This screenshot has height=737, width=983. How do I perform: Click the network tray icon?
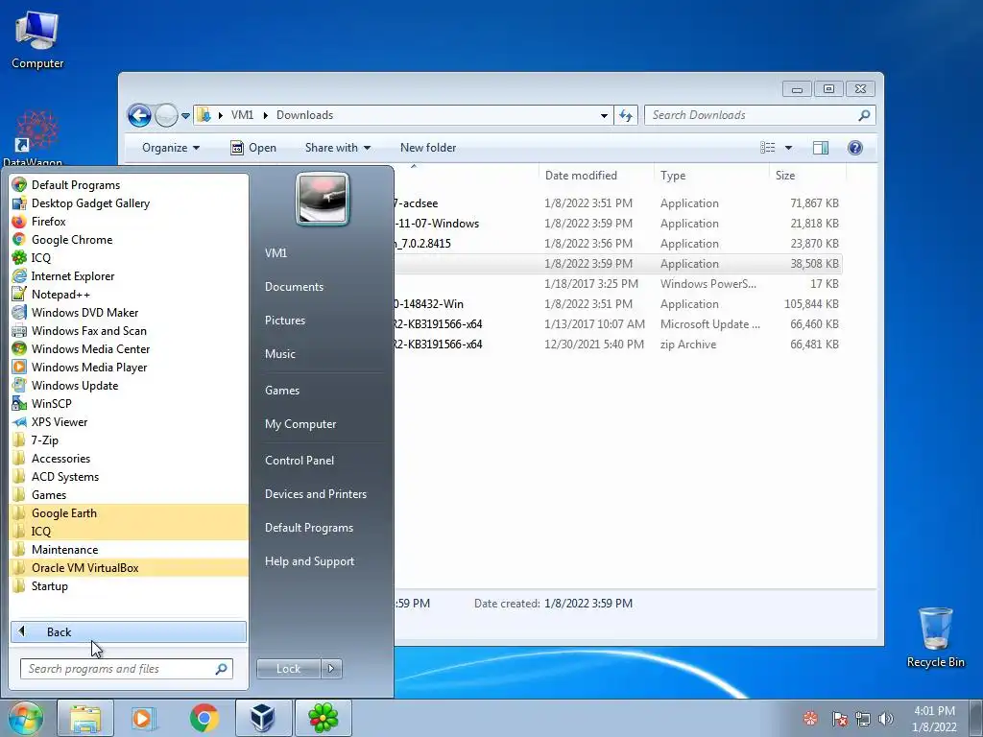point(863,719)
